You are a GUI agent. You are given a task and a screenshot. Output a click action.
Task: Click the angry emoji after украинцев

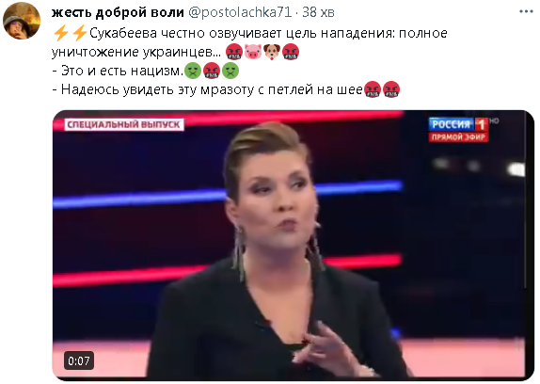[x=234, y=52]
